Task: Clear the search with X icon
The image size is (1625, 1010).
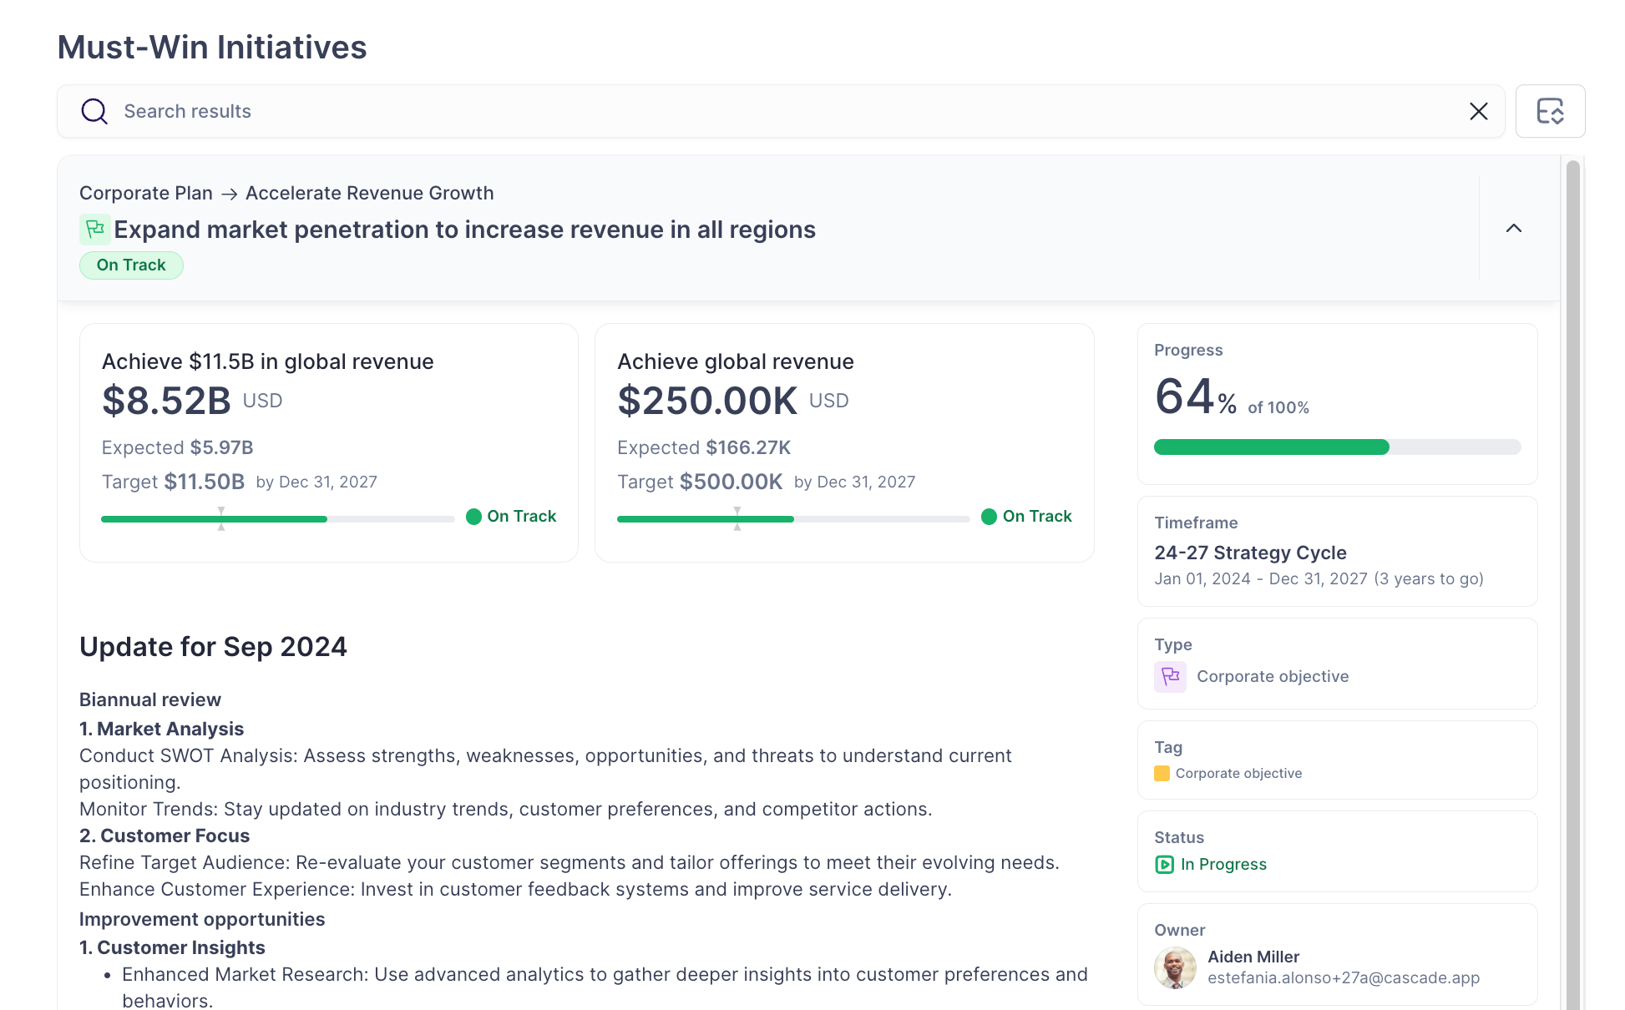Action: [x=1478, y=111]
